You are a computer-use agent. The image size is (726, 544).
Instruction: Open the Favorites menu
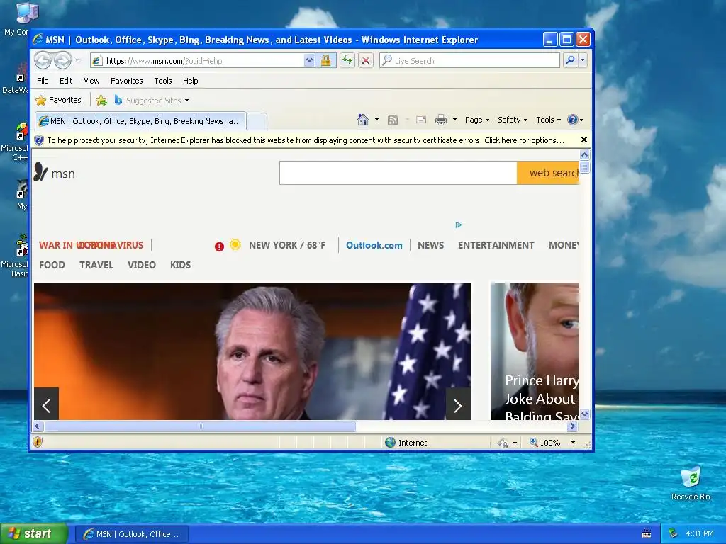126,81
